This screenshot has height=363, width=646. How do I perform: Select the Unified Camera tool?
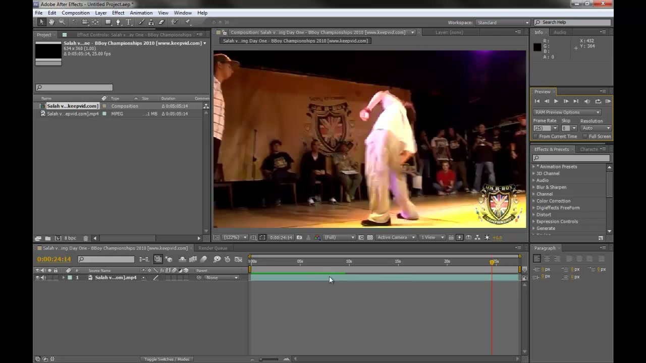click(x=85, y=22)
